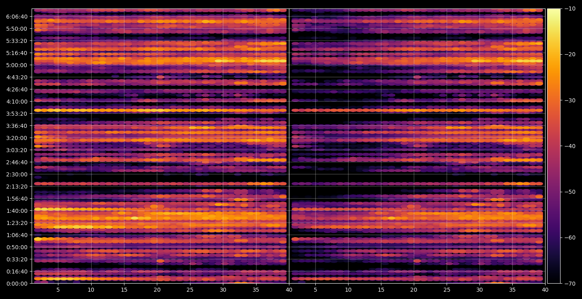The height and width of the screenshot is (299, 582).
Task: Select the 3:03:20 time label
Action: (17, 150)
